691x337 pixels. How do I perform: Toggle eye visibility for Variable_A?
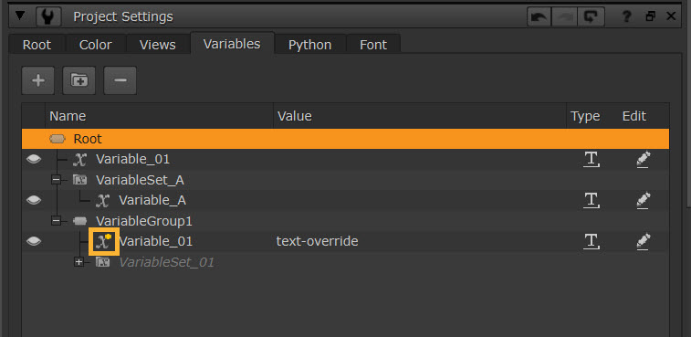[34, 200]
